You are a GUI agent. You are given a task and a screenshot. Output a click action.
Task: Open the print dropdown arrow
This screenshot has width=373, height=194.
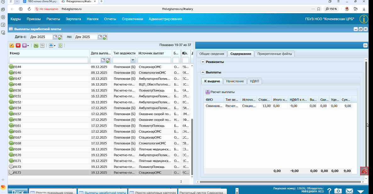[55, 46]
